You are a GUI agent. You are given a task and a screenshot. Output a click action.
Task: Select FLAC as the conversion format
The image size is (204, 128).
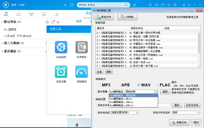click(158, 85)
